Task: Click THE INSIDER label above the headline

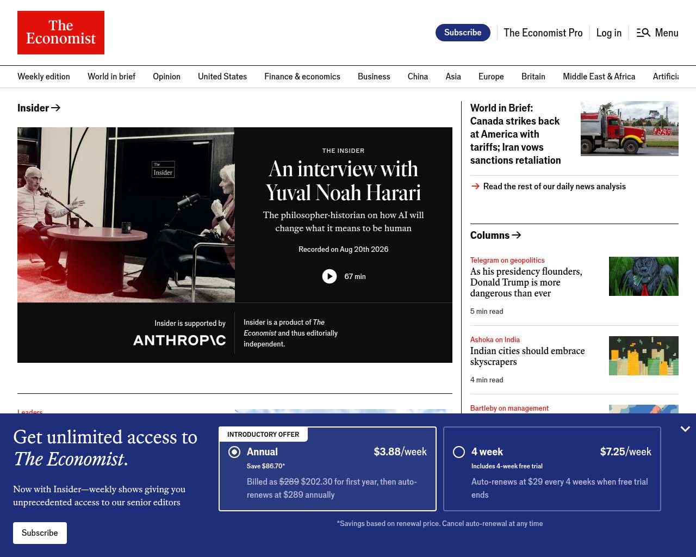Action: click(x=344, y=151)
